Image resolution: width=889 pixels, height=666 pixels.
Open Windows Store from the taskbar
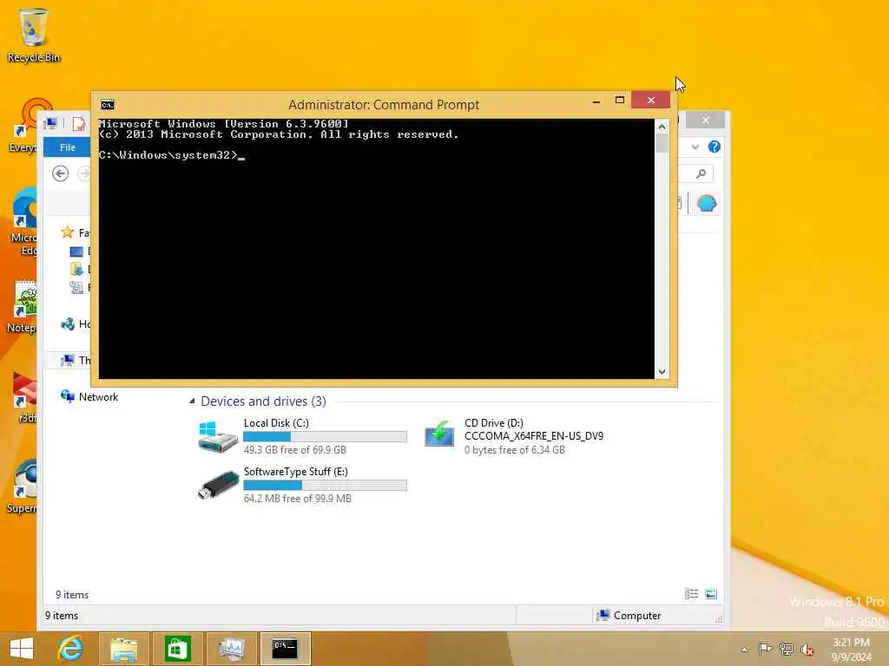[177, 649]
